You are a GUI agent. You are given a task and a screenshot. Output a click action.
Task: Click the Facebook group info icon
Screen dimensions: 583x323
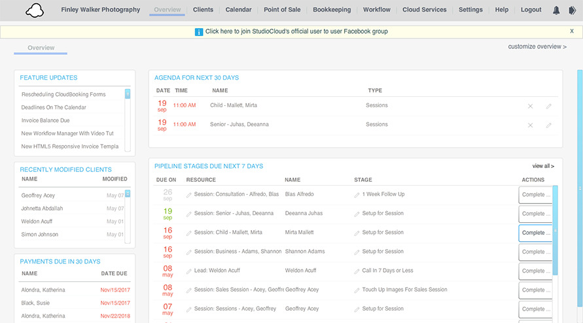tap(199, 32)
